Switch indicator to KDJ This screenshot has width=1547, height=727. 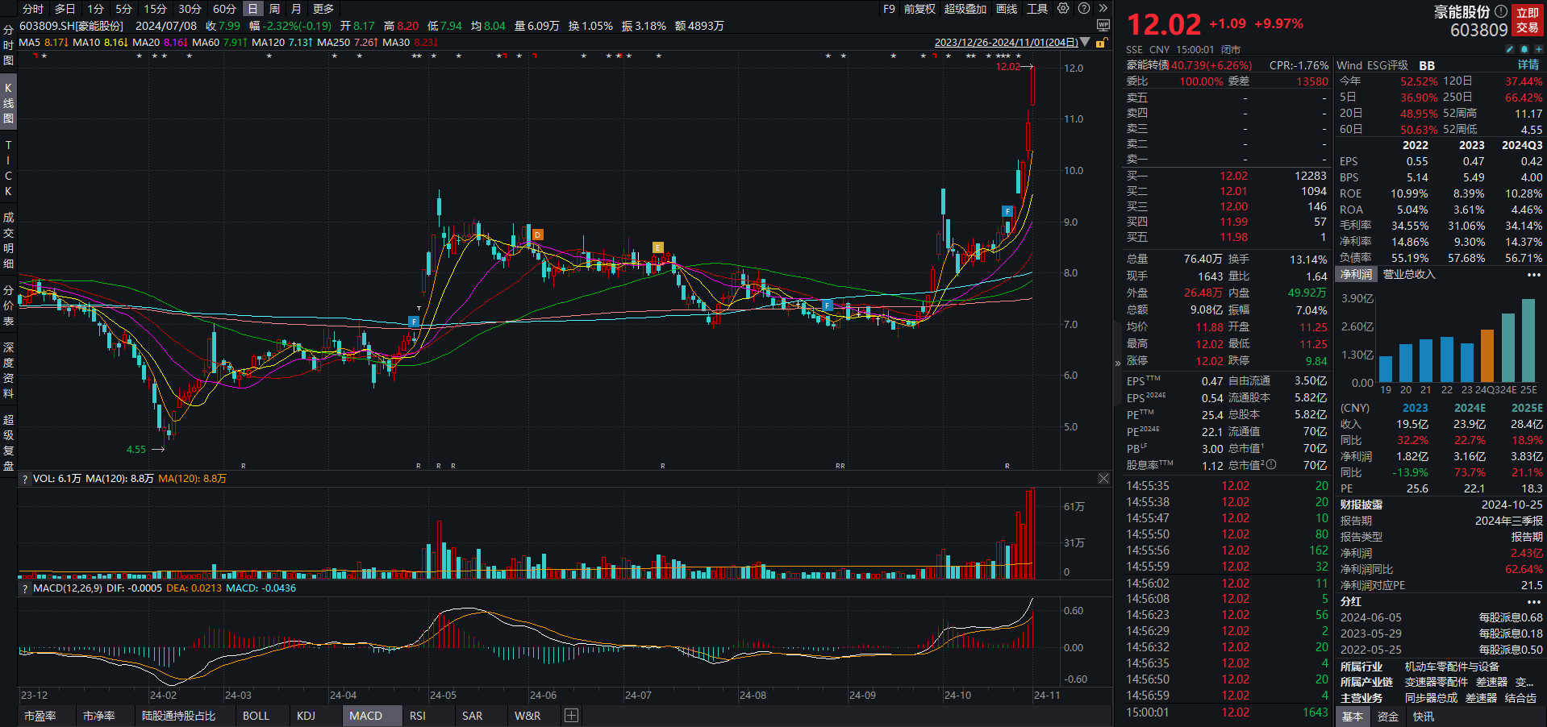pyautogui.click(x=306, y=716)
